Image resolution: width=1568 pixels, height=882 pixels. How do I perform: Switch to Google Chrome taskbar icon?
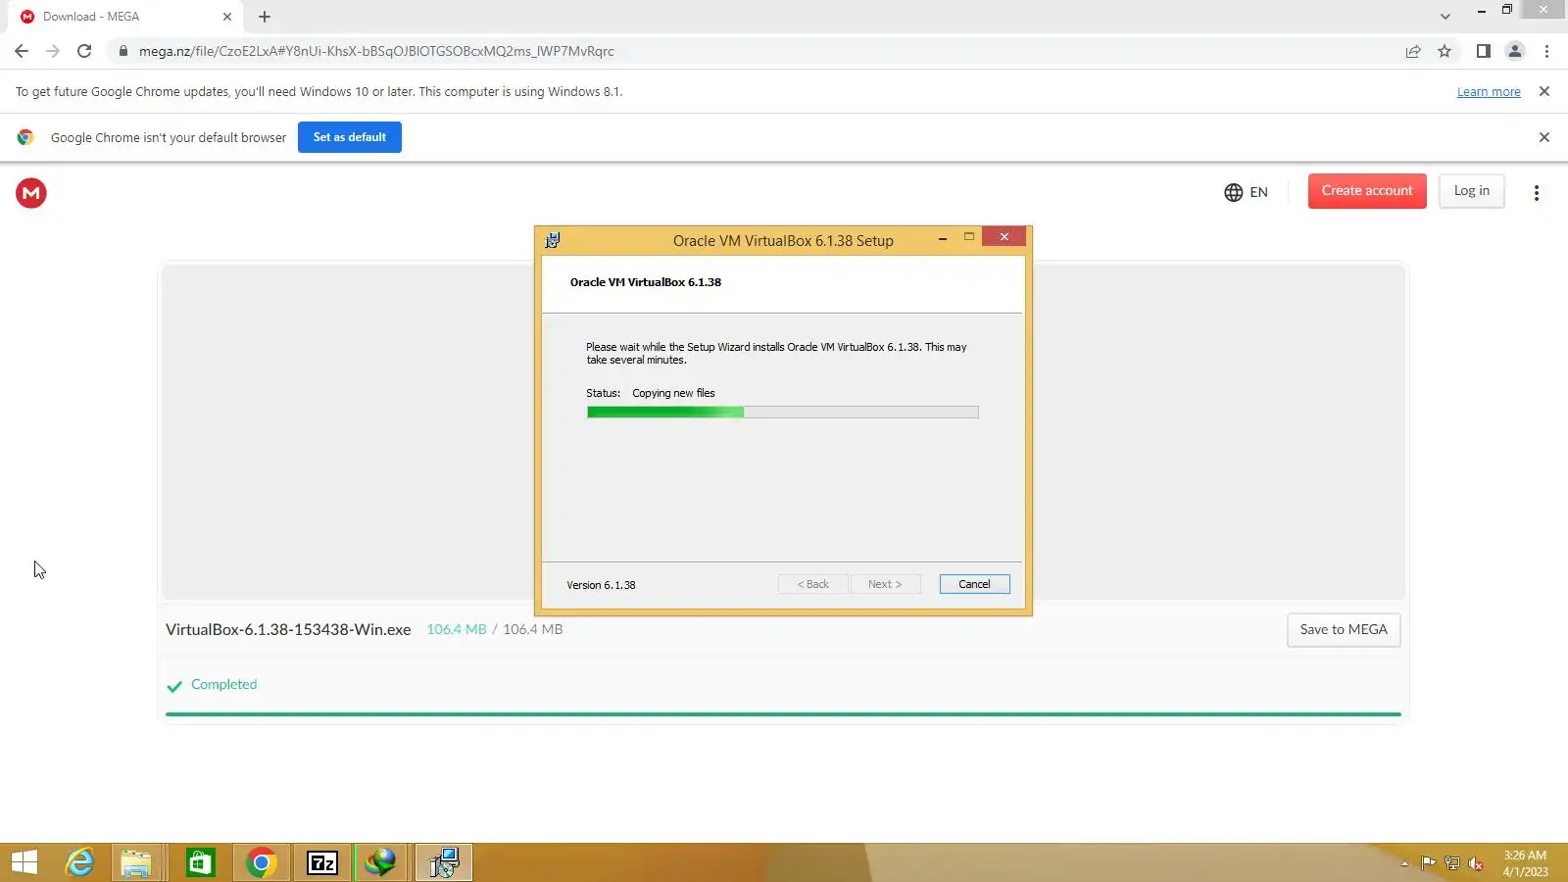coord(261,862)
